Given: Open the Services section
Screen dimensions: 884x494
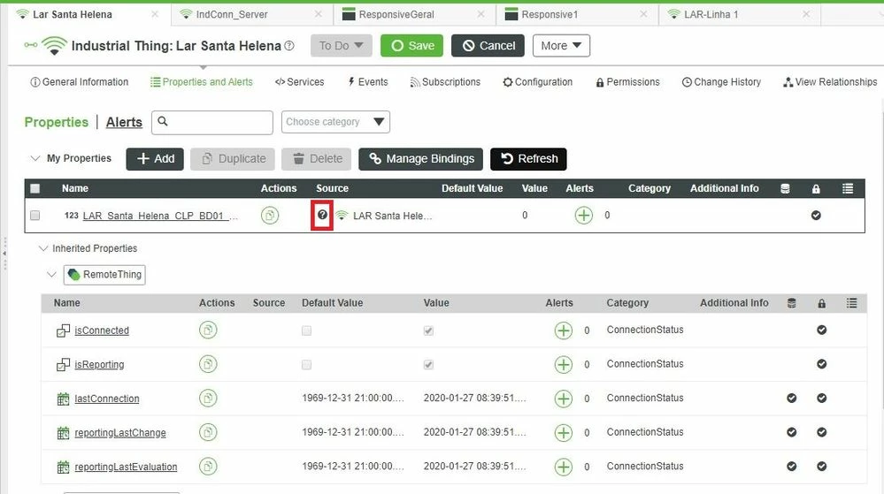Looking at the screenshot, I should [299, 81].
